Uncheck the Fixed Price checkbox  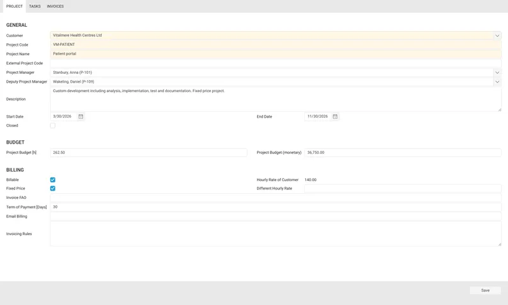coord(53,188)
